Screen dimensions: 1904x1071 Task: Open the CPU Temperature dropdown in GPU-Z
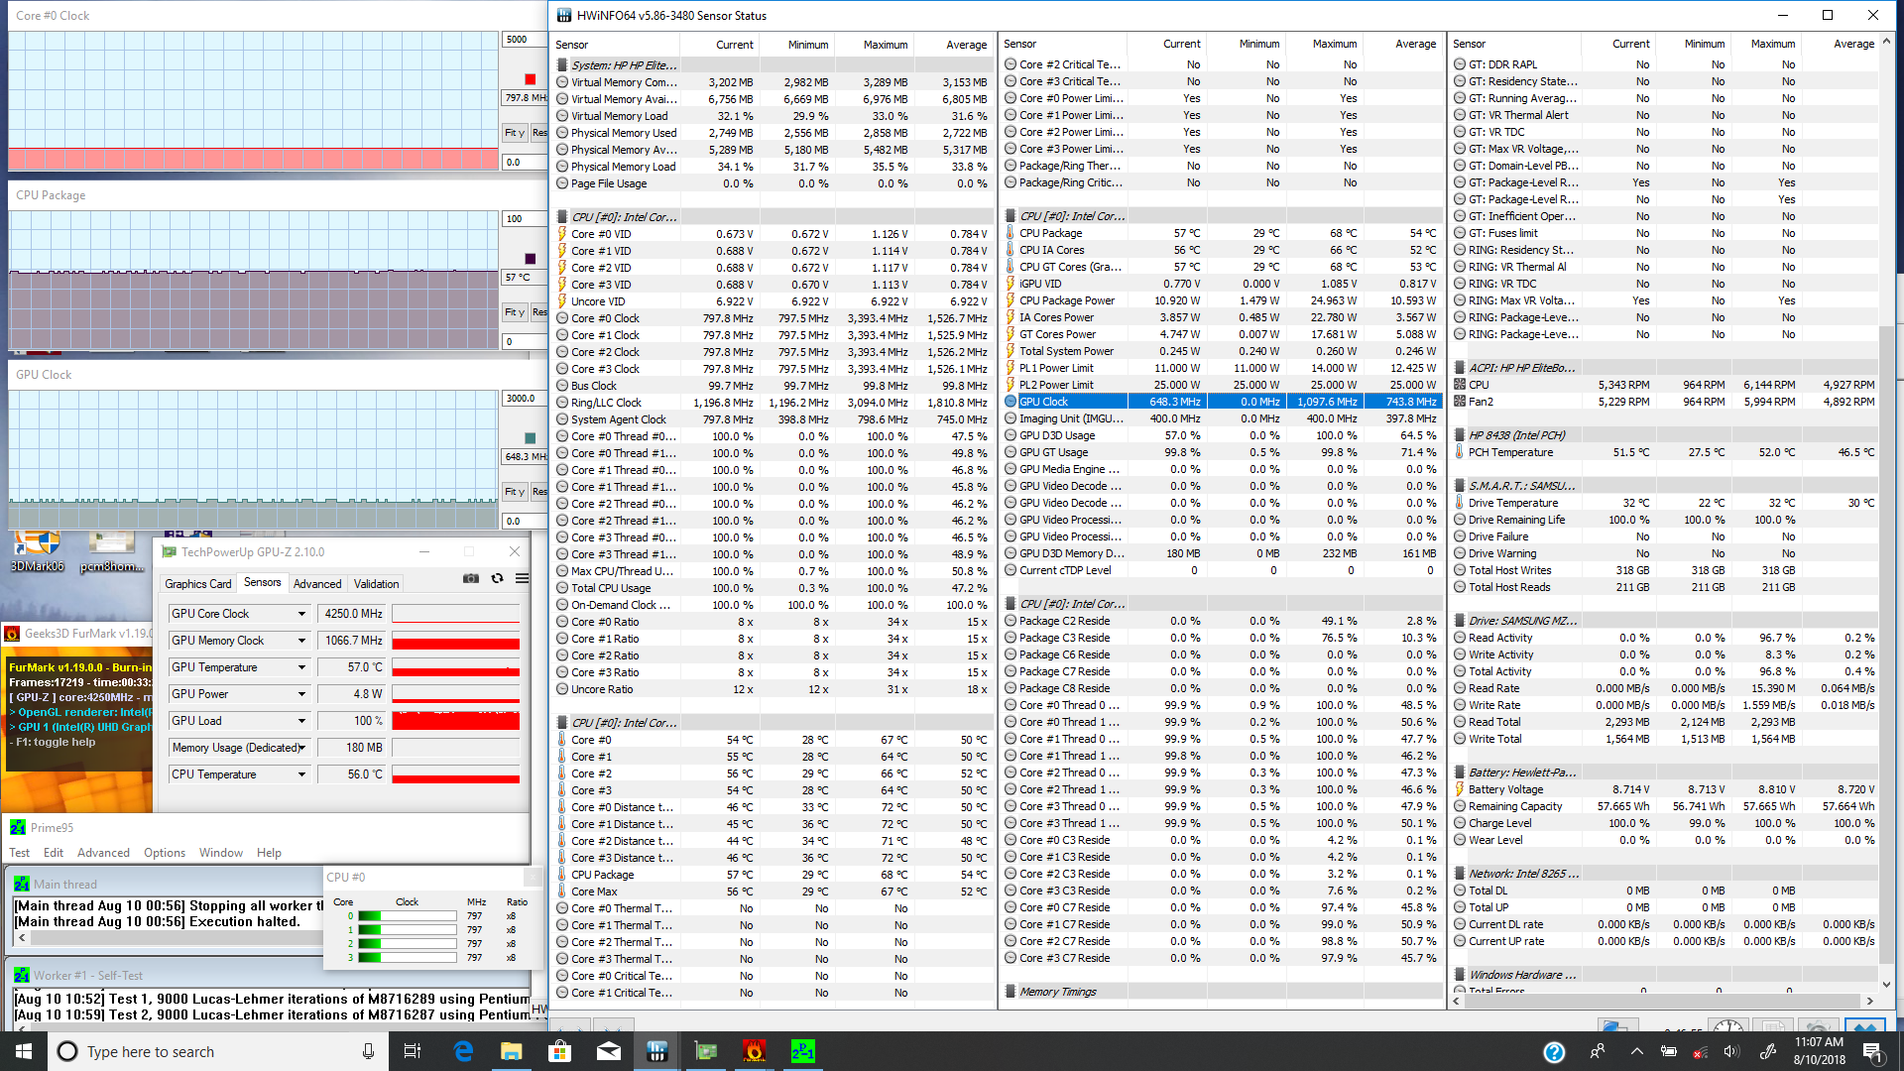301,774
